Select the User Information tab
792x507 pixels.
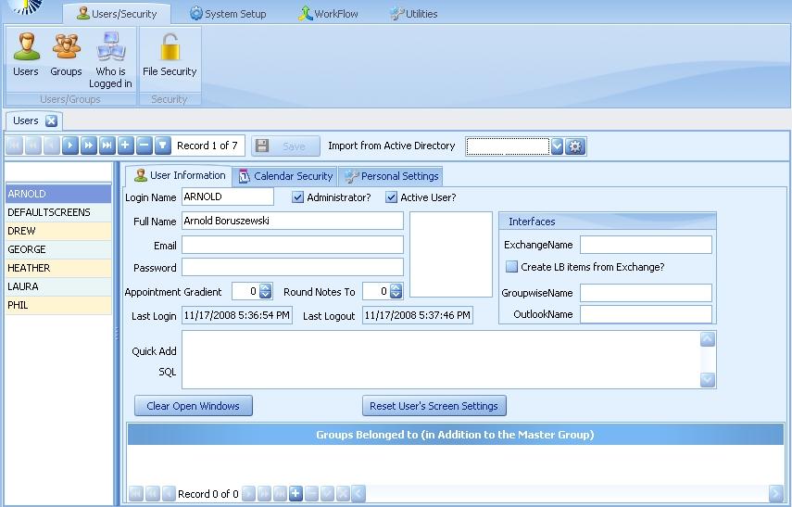(180, 175)
